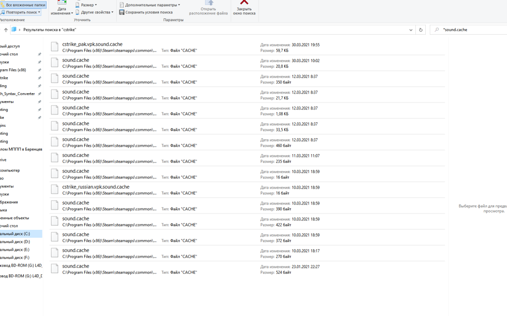
Task: Click the red X close search icon
Action: (244, 2)
